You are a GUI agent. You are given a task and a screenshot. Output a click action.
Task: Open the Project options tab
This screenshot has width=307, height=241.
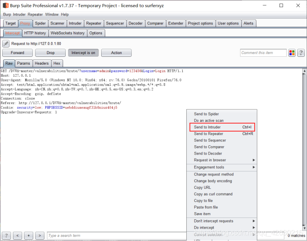tap(200, 23)
